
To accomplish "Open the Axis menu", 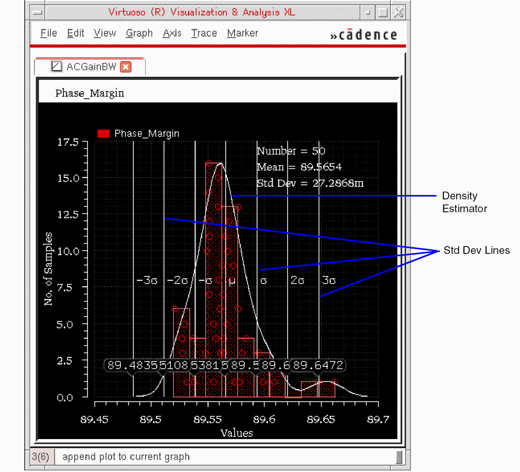I will tap(172, 33).
